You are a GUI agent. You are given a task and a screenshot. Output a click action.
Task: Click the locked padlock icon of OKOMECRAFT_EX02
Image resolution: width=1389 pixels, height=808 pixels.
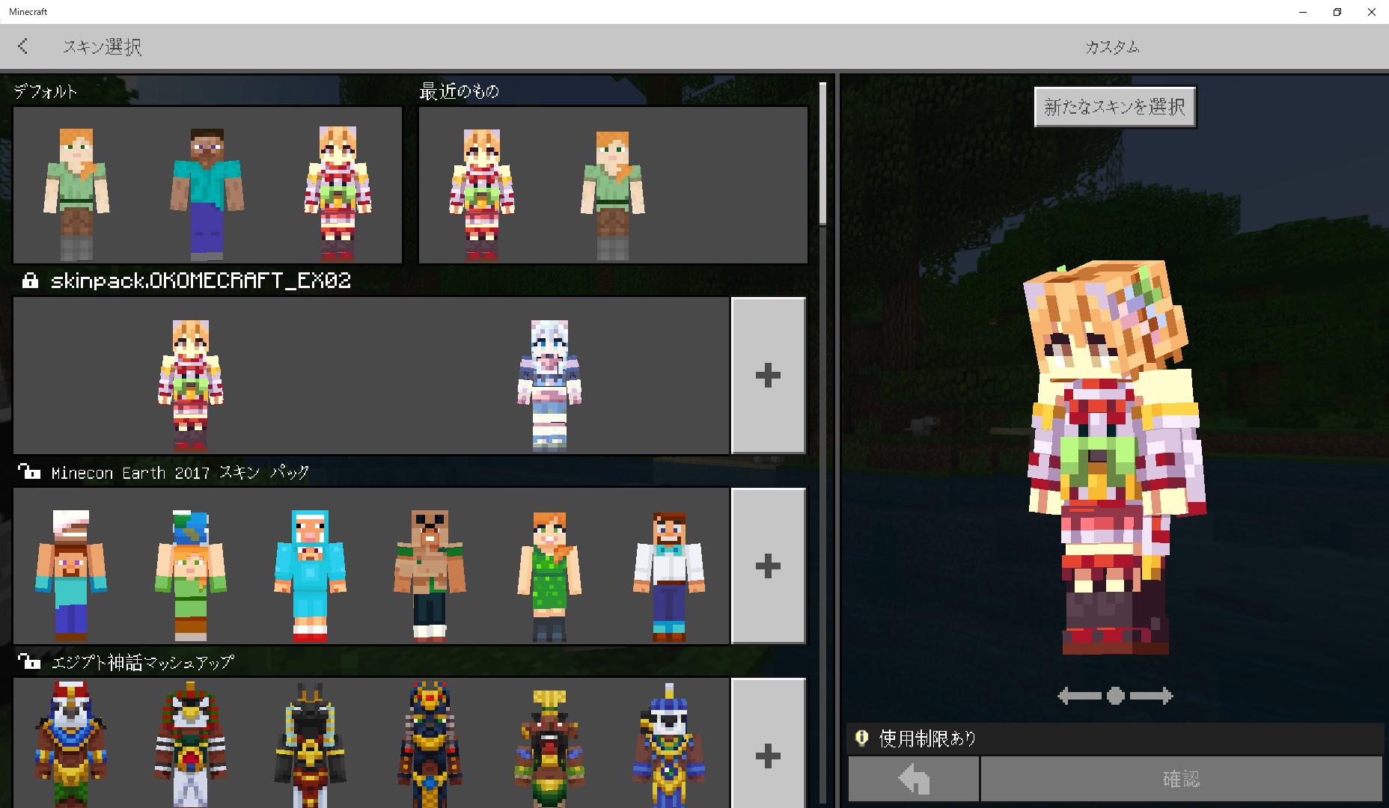(30, 281)
